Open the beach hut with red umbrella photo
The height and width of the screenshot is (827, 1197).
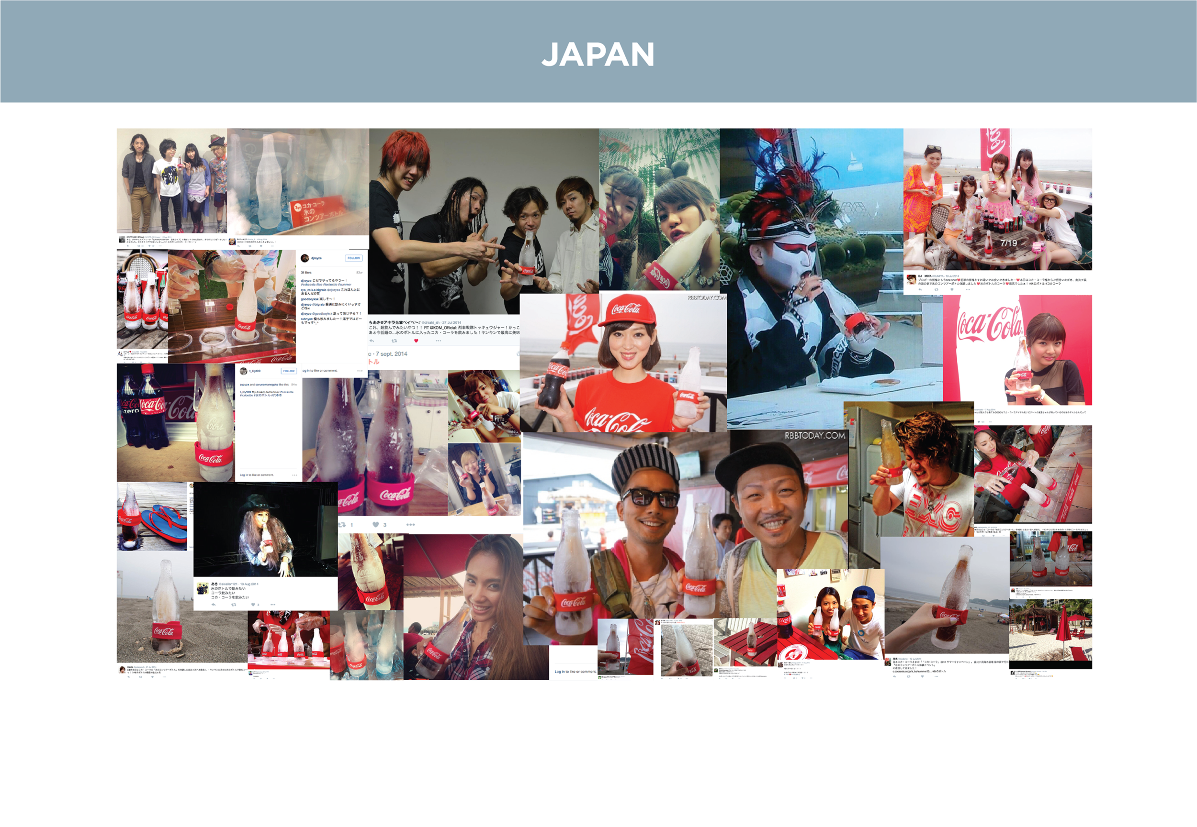(x=1050, y=633)
